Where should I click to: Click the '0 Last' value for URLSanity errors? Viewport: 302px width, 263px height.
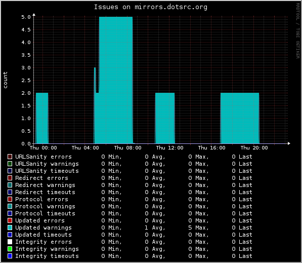coord(242,157)
